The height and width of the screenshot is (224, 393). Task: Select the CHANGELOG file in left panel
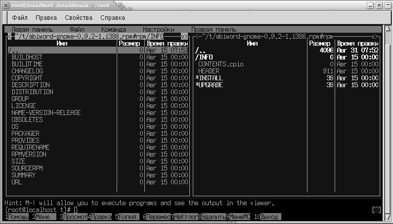[27, 71]
